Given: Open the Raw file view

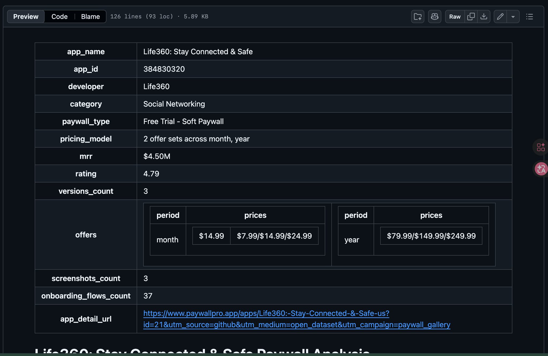Looking at the screenshot, I should (455, 17).
